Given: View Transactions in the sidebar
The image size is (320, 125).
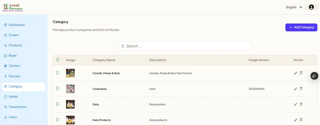Looking at the screenshot, I should [18, 107].
